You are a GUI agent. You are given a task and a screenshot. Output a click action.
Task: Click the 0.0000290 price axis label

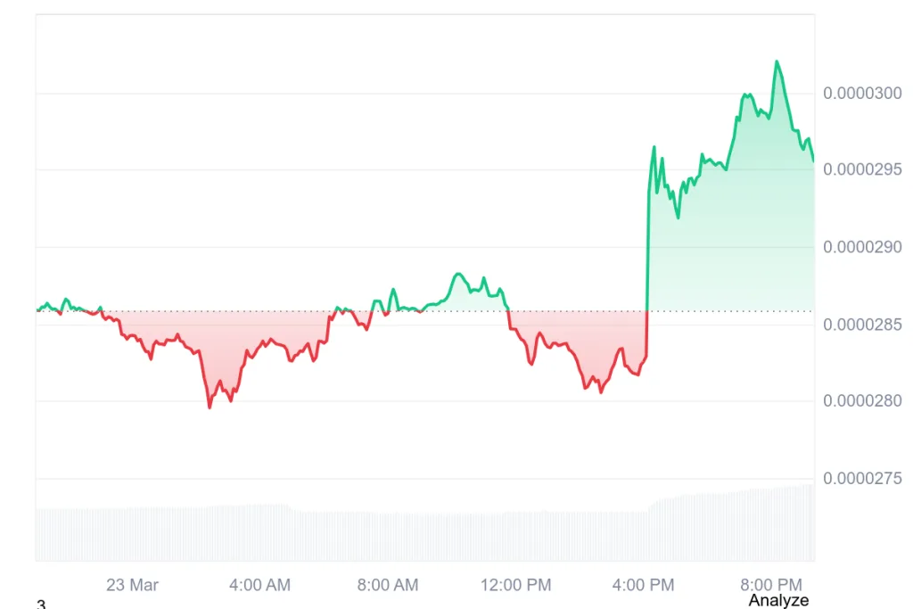[862, 247]
